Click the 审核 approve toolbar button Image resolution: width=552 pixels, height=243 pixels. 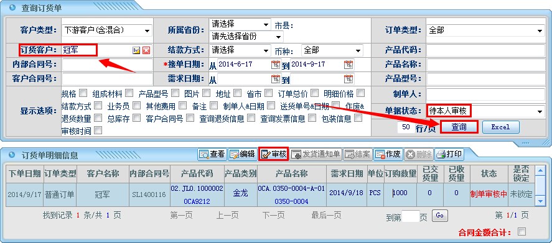274,154
